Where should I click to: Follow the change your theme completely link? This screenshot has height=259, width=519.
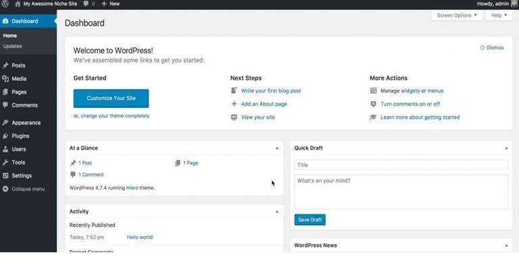115,116
